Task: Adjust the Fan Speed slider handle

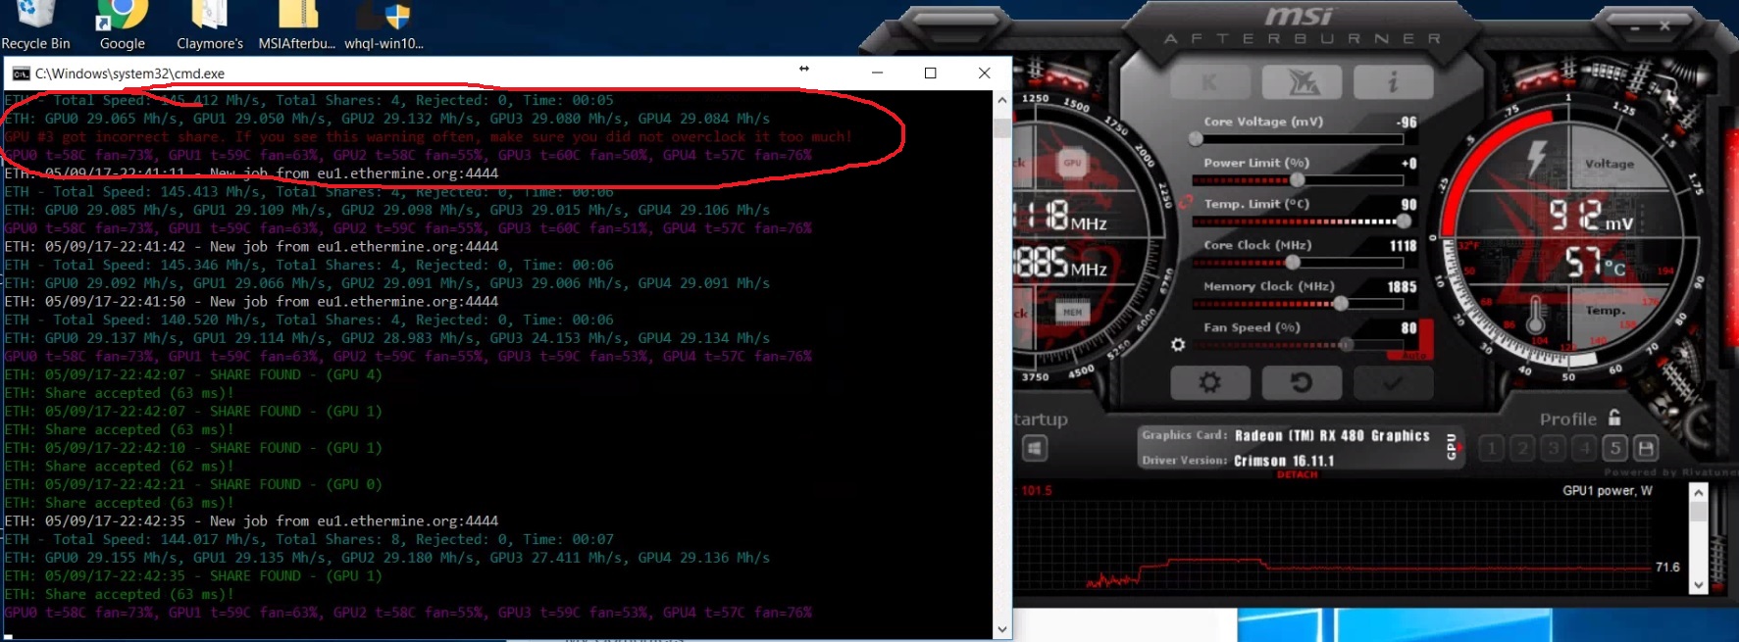Action: point(1347,345)
